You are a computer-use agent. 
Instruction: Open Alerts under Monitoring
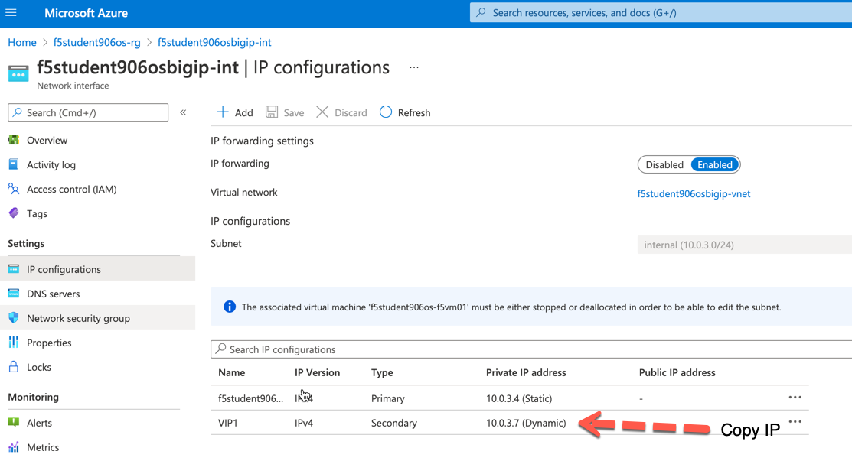[x=39, y=423]
